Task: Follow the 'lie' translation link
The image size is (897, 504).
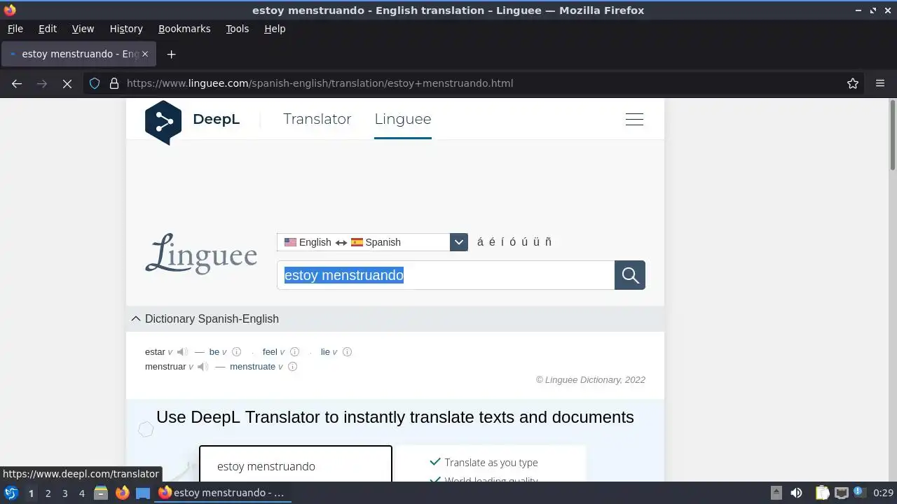Action: (325, 352)
